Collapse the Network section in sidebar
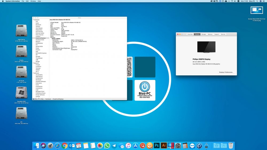 pos(33,63)
